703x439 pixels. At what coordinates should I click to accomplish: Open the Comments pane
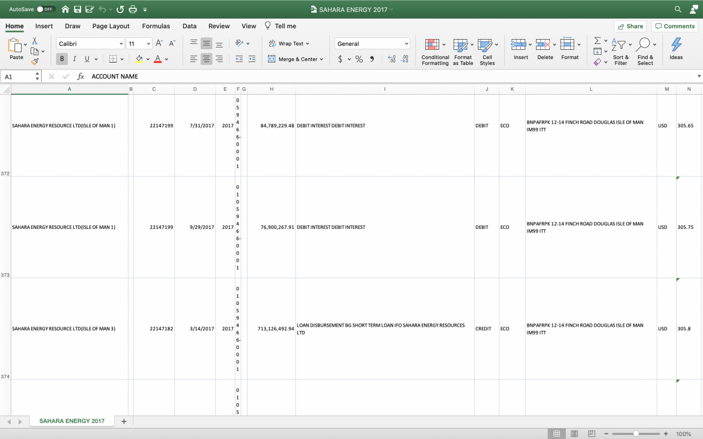click(x=675, y=26)
